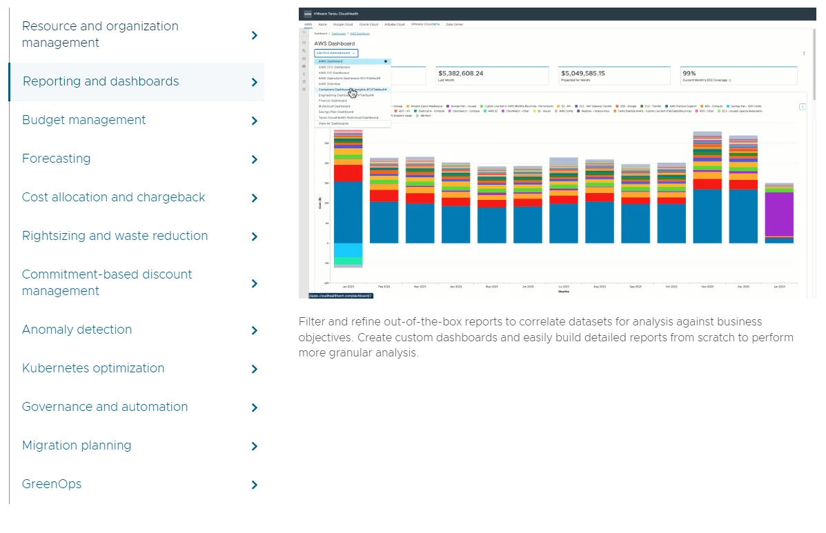Click the Dashboards breadcrumb link
The height and width of the screenshot is (533, 826).
[x=338, y=34]
